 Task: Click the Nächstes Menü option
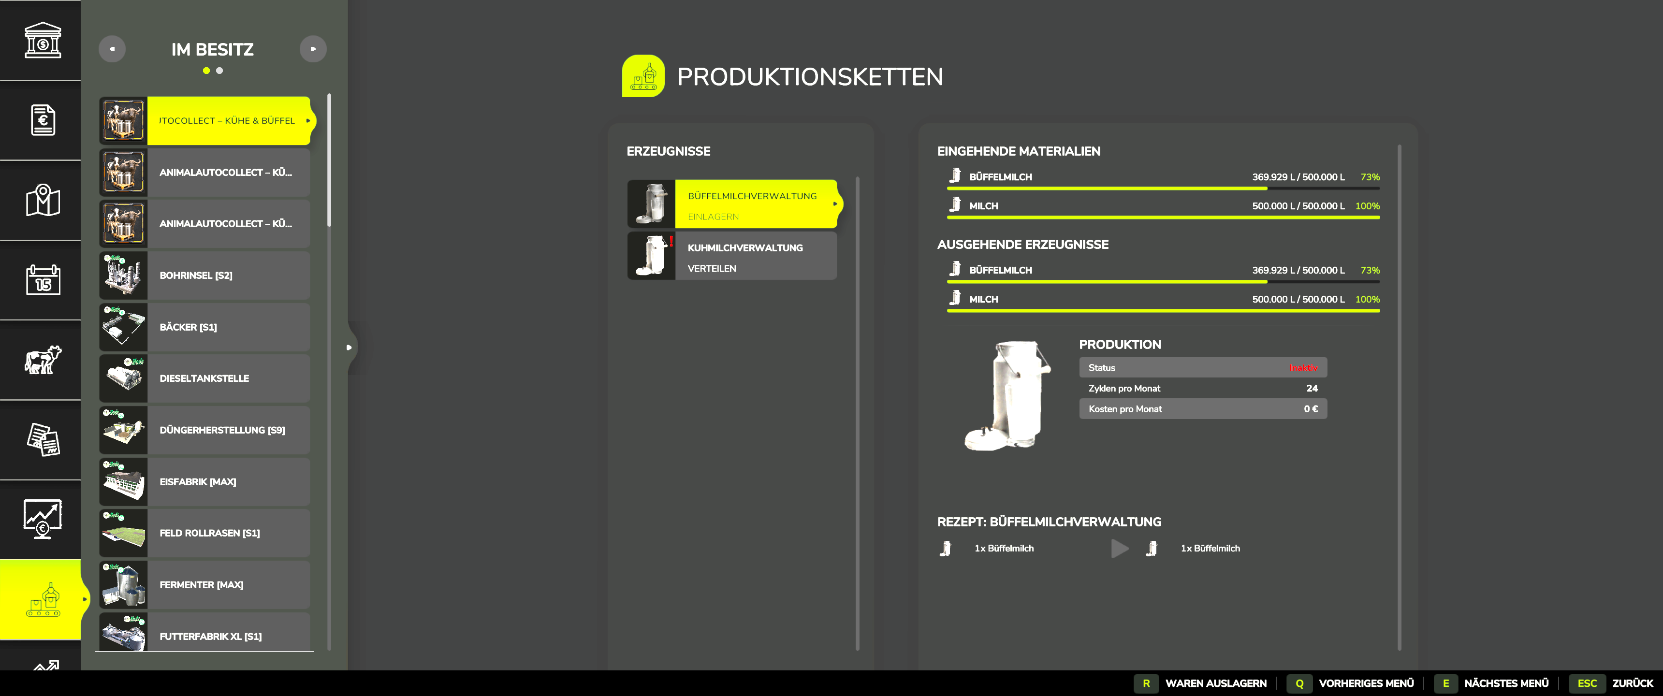point(1491,683)
